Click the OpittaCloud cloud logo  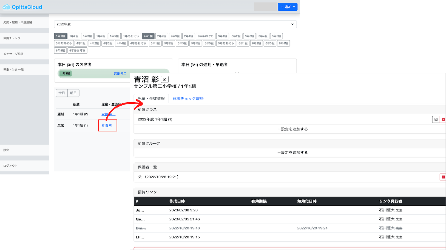[22, 7]
